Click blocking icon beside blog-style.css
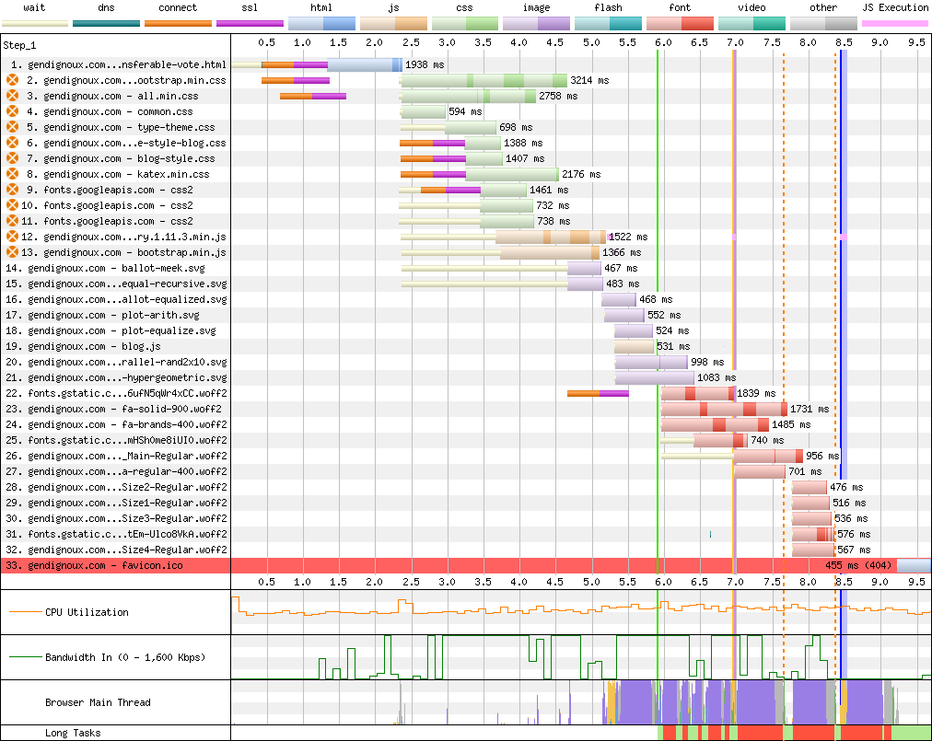Screen dimensions: 932x741 (x=12, y=158)
